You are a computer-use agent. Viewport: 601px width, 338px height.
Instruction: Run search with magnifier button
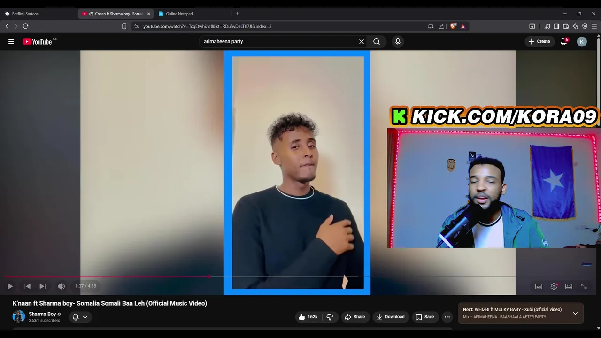click(377, 41)
